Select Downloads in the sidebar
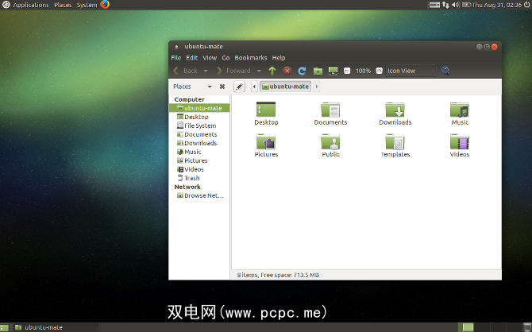 pos(199,143)
